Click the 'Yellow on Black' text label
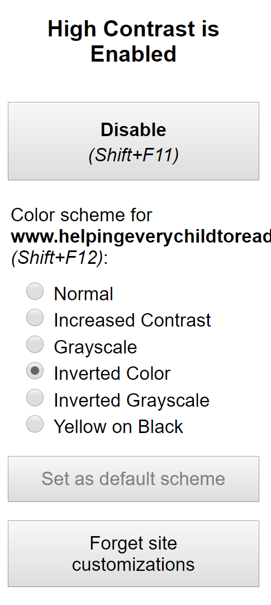This screenshot has height=605, width=271. tap(118, 427)
